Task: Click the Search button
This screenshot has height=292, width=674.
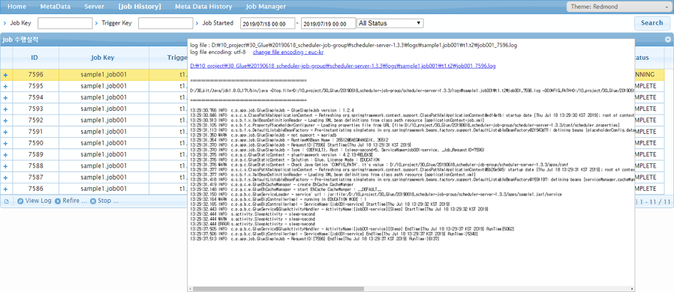Action: [651, 22]
